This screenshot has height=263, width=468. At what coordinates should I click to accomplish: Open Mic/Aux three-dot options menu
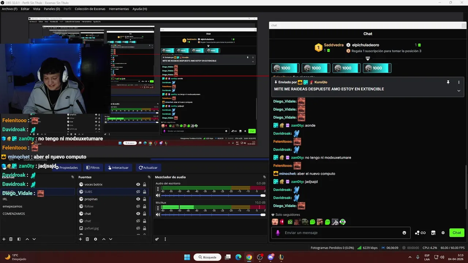[158, 208]
